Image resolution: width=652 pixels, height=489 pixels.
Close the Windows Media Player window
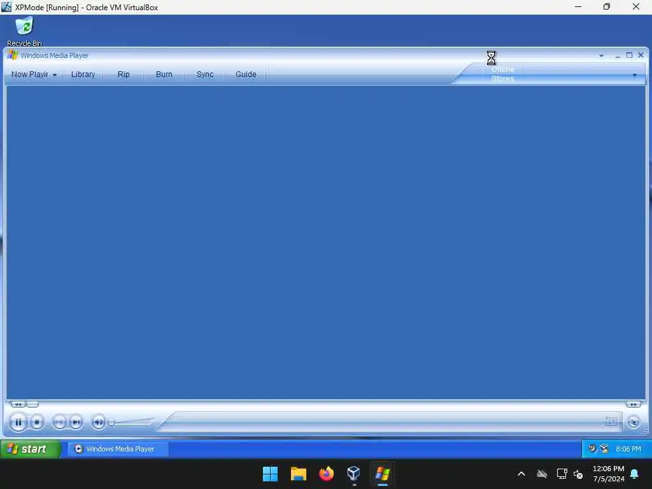click(641, 55)
